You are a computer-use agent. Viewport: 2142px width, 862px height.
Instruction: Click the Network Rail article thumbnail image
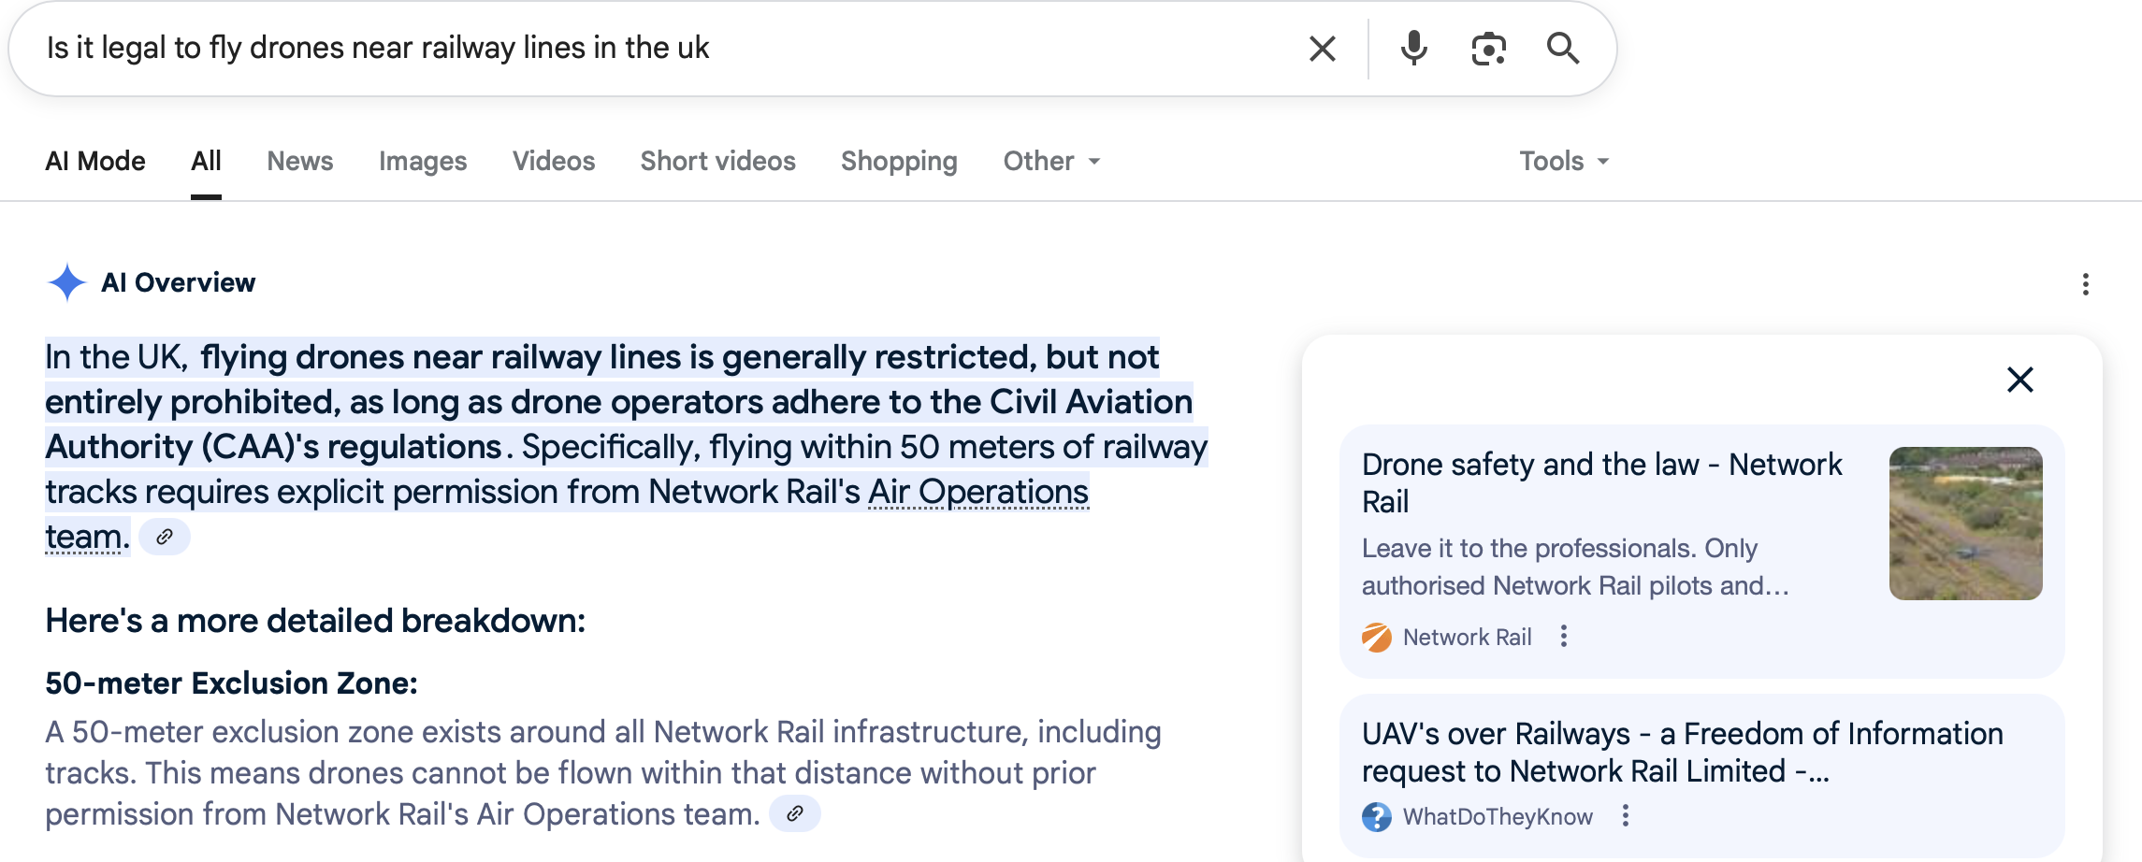1965,524
